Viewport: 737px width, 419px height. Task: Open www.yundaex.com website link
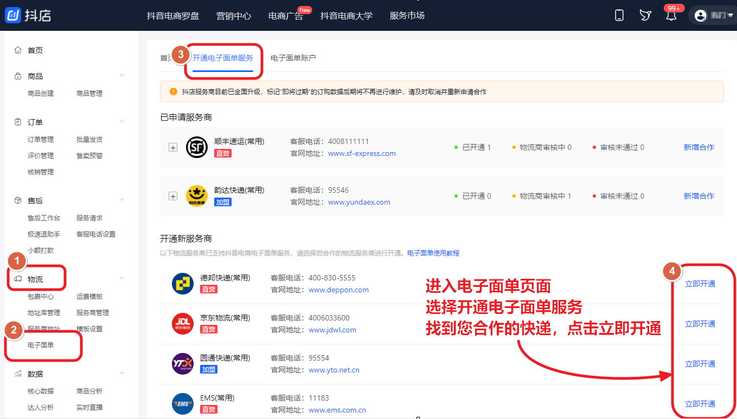click(x=359, y=202)
